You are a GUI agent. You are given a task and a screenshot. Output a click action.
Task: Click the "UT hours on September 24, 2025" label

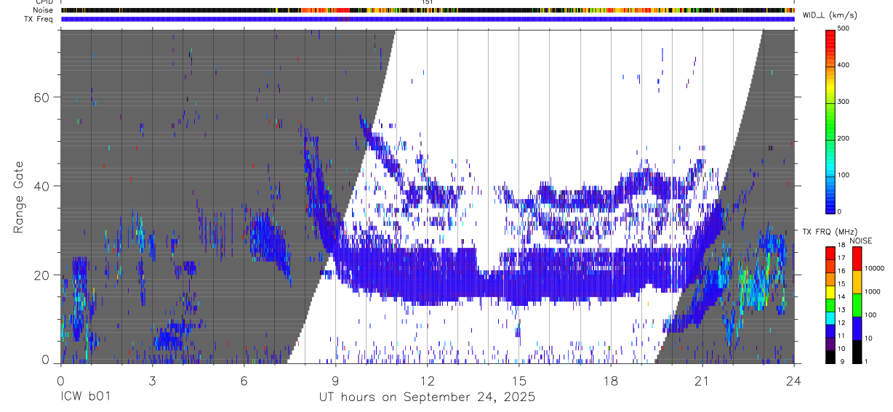tap(427, 397)
